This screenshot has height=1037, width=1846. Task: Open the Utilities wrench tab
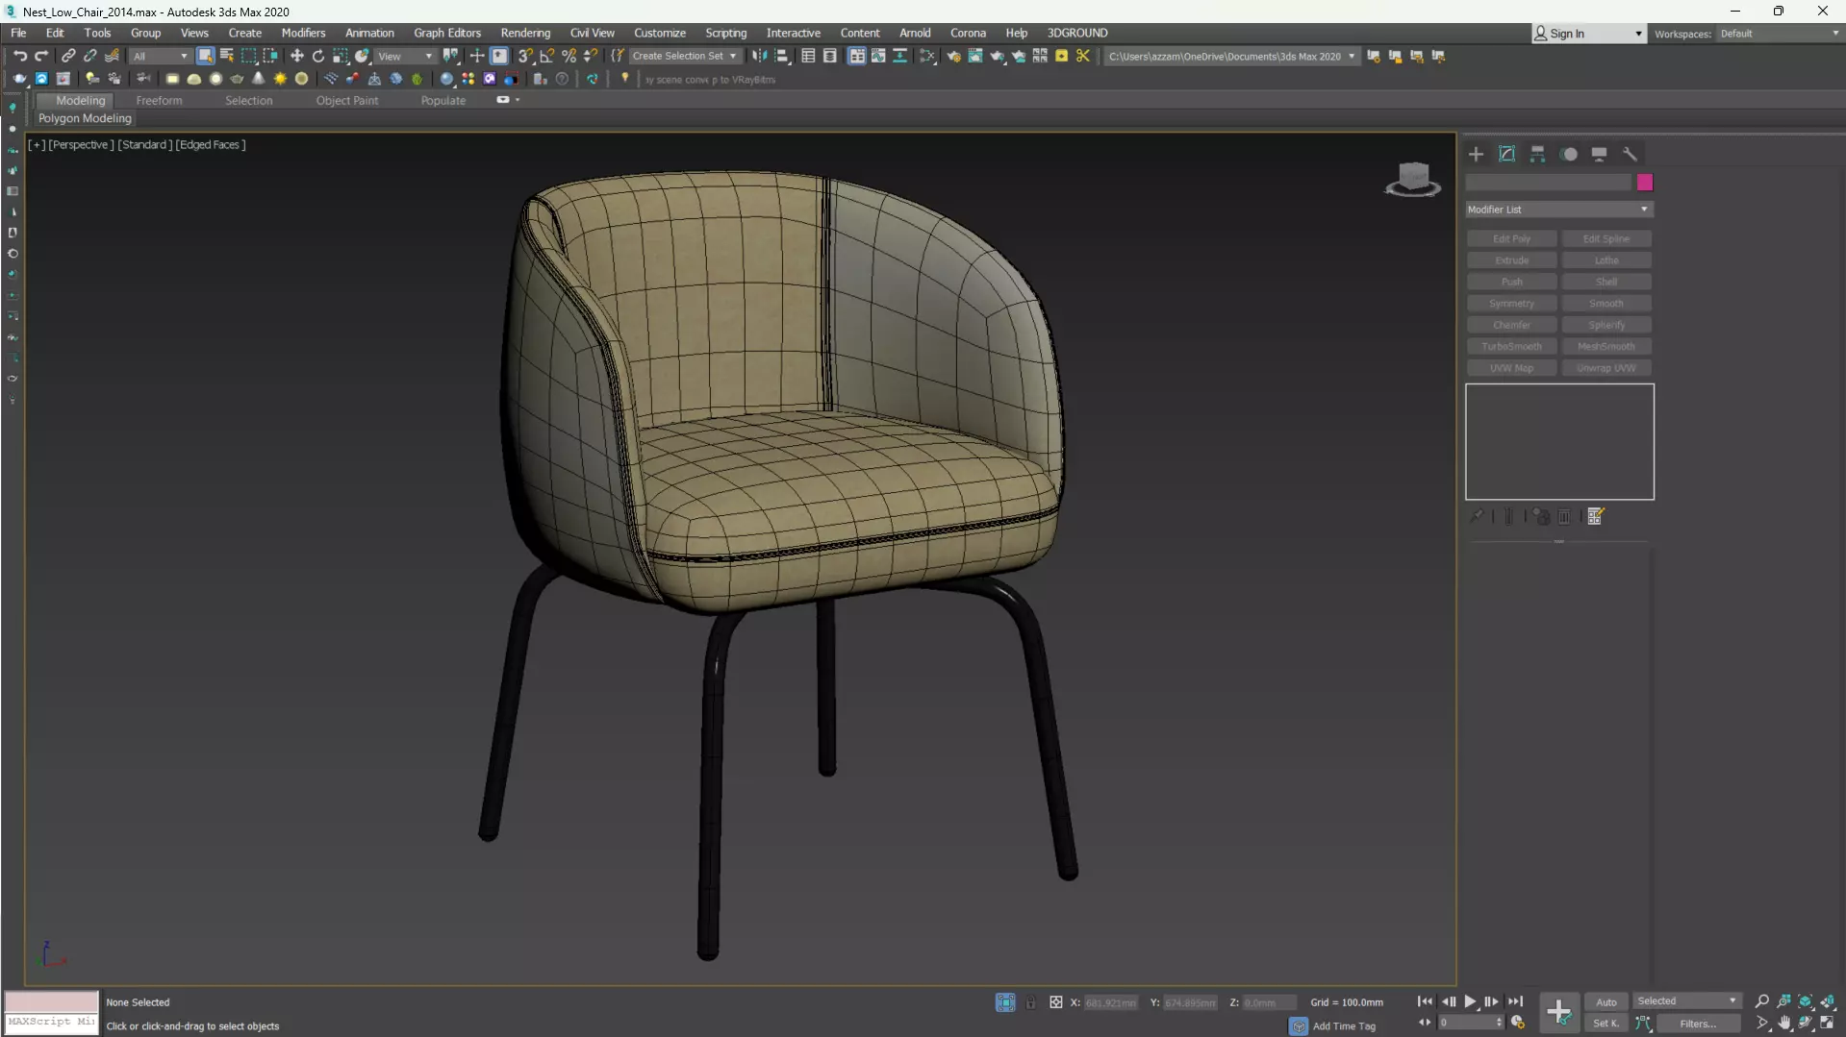1630,154
